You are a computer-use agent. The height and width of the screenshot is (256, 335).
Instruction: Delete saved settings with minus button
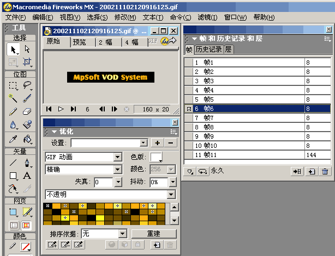pos(171,143)
